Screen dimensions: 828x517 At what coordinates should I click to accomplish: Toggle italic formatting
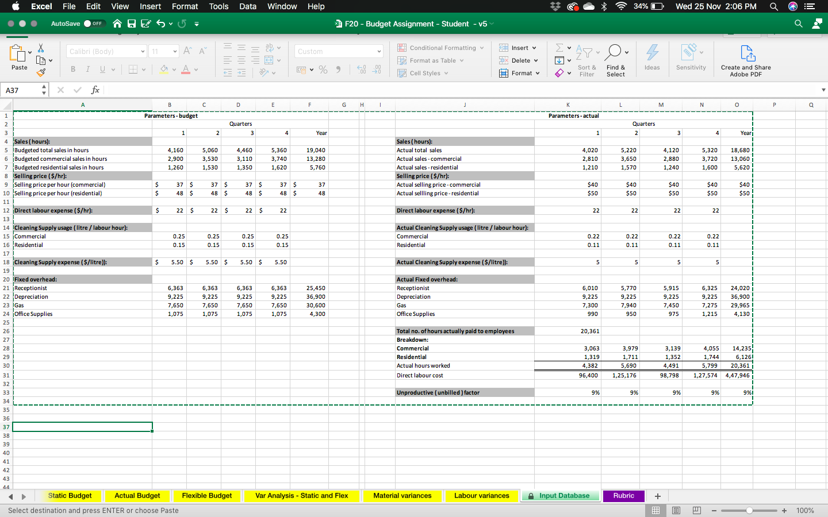(88, 69)
